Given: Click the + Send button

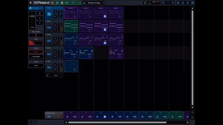Looking at the screenshot, I should click(36, 66).
